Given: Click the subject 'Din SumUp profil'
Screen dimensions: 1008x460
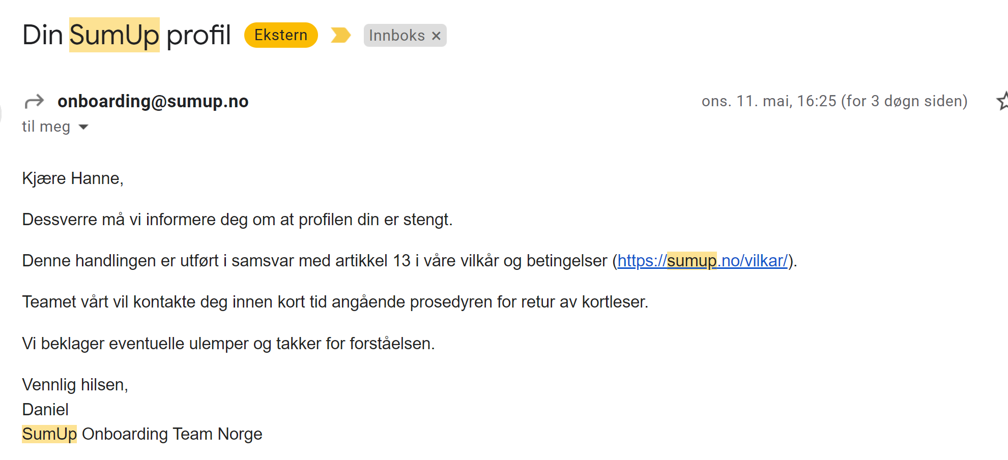Looking at the screenshot, I should (x=126, y=35).
